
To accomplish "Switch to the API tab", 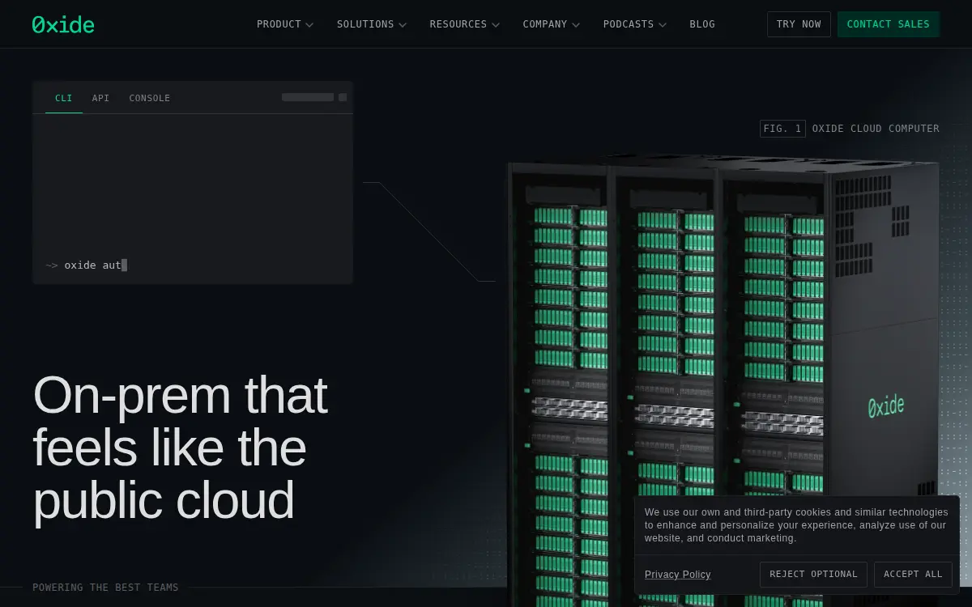I will 100,98.
